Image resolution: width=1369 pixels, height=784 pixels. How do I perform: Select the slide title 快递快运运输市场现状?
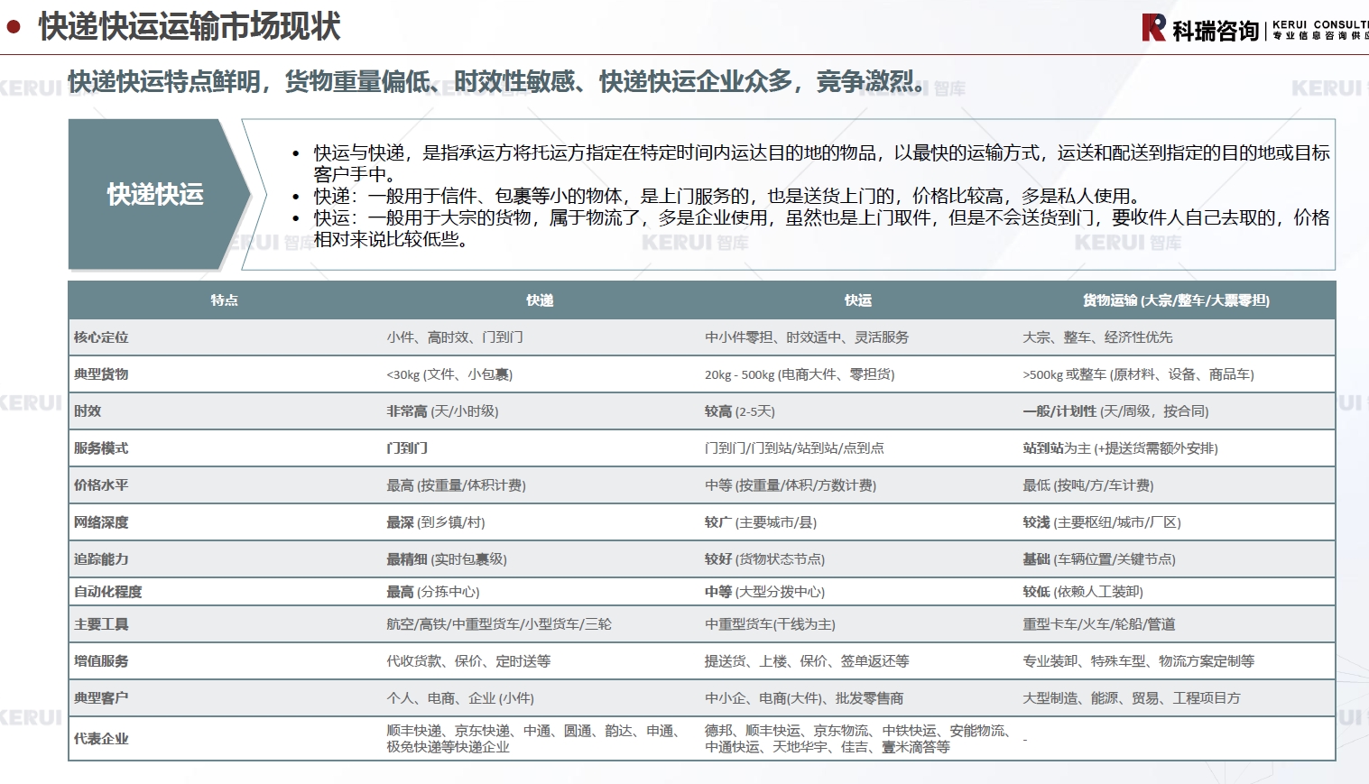[190, 27]
